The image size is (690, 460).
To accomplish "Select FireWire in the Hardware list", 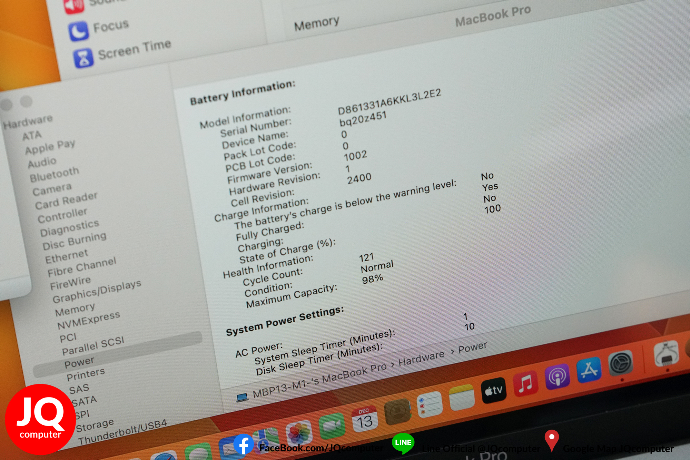I will coord(70,283).
